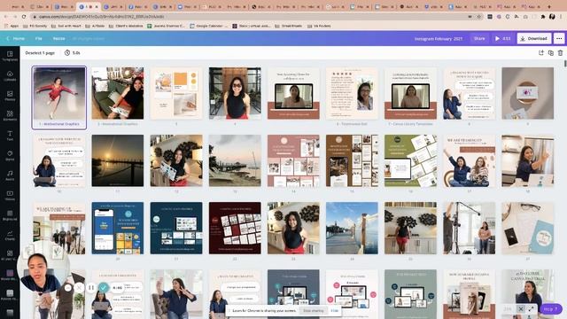Click the clock page duration 5.0s control

pos(73,53)
